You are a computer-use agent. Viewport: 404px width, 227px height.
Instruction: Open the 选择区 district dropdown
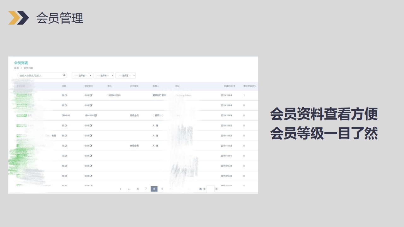[125, 76]
